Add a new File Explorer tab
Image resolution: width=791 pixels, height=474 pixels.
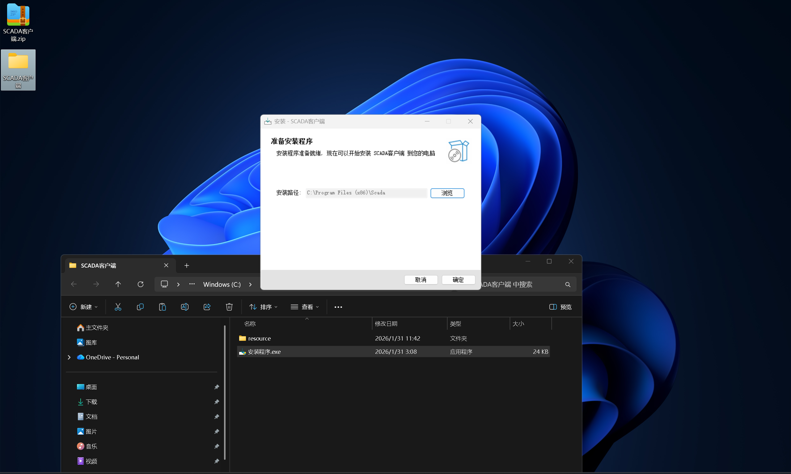click(187, 265)
